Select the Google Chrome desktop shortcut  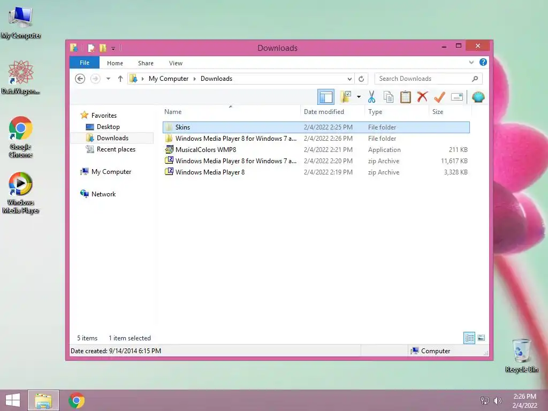pyautogui.click(x=21, y=137)
